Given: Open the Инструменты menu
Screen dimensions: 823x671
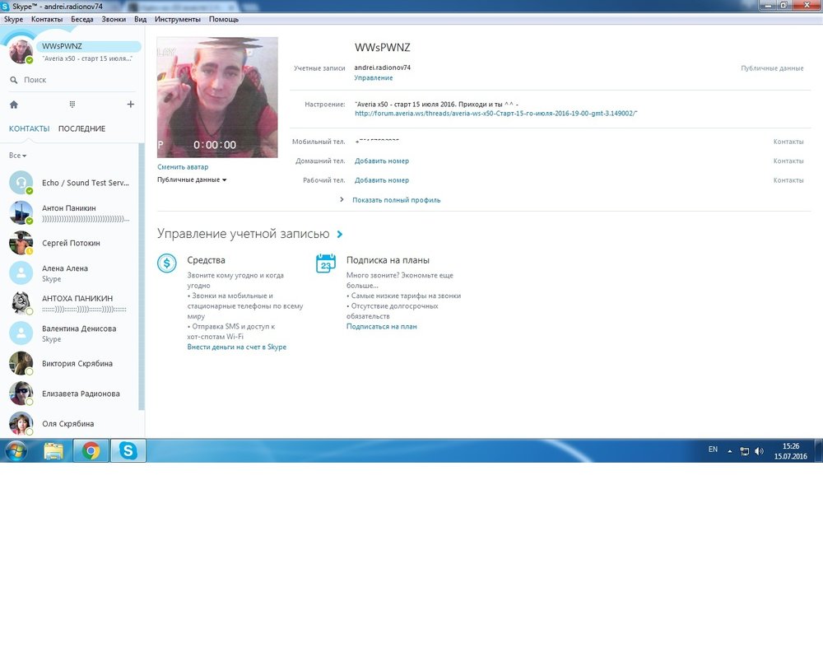Looking at the screenshot, I should 177,19.
